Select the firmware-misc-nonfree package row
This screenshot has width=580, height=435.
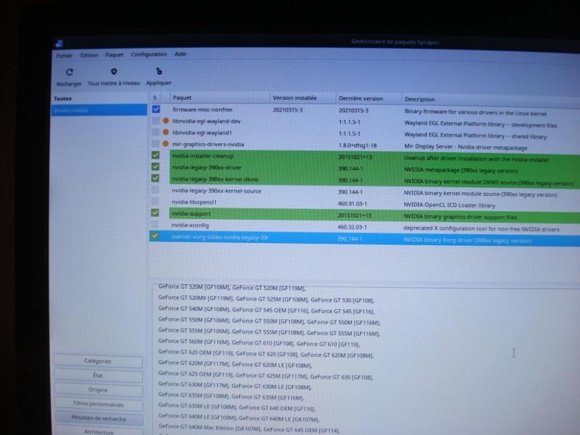(364, 111)
